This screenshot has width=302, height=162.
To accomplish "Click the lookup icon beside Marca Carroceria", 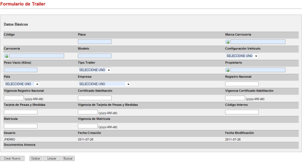I will pyautogui.click(x=227, y=42).
